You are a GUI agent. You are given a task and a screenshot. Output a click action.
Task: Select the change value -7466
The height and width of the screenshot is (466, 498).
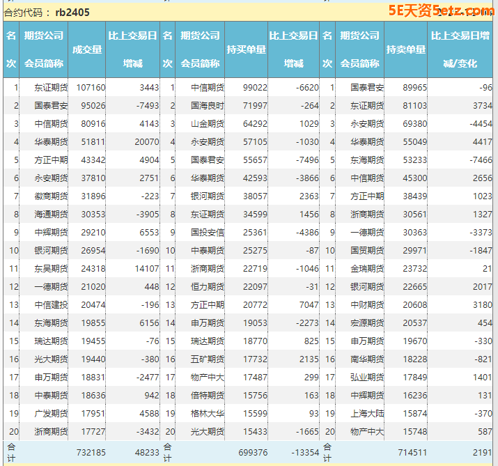pyautogui.click(x=481, y=160)
